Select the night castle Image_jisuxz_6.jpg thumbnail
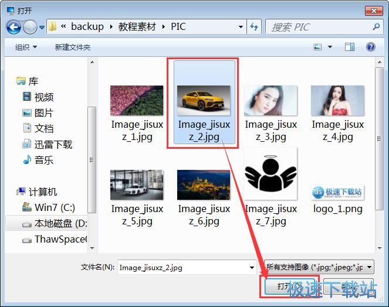 point(204,185)
